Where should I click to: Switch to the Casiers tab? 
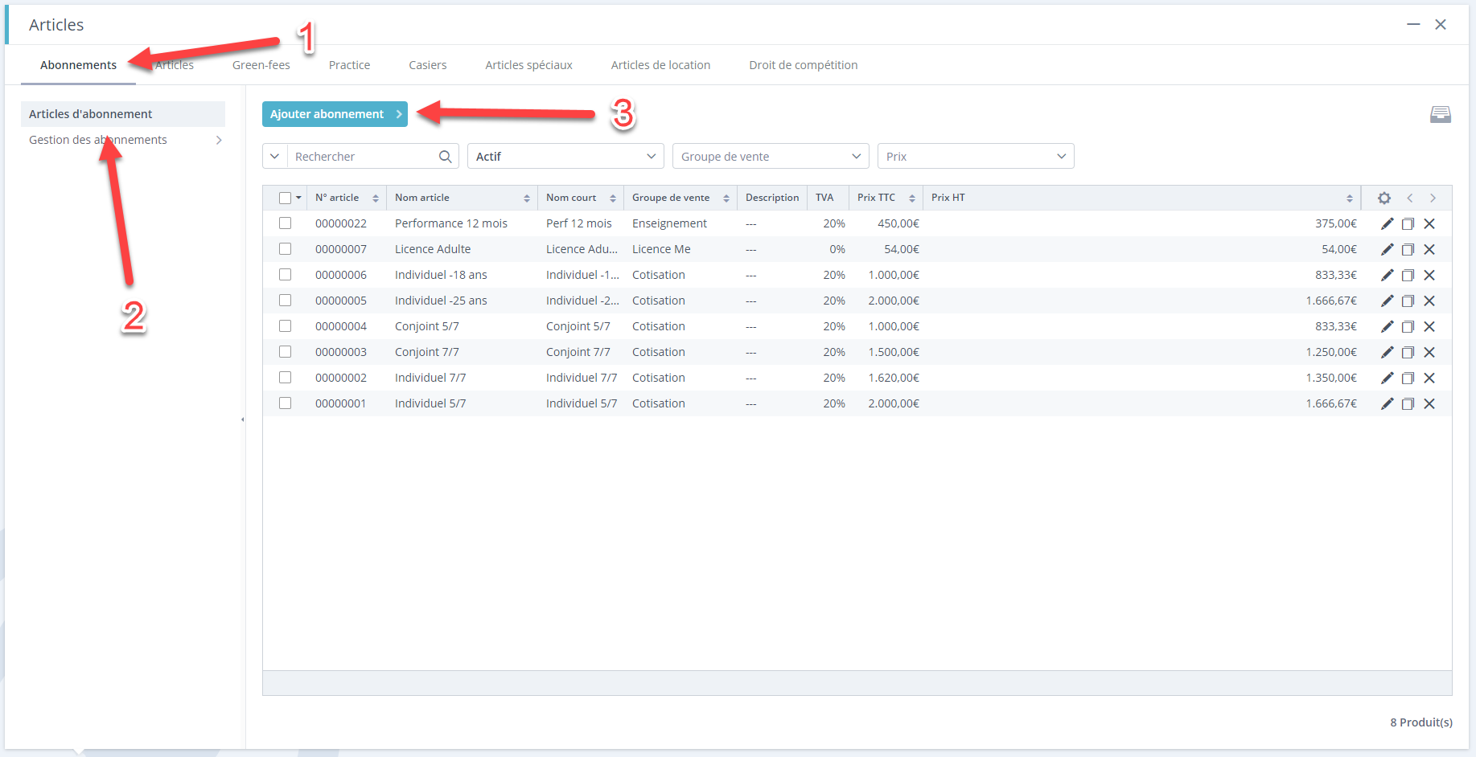(427, 65)
